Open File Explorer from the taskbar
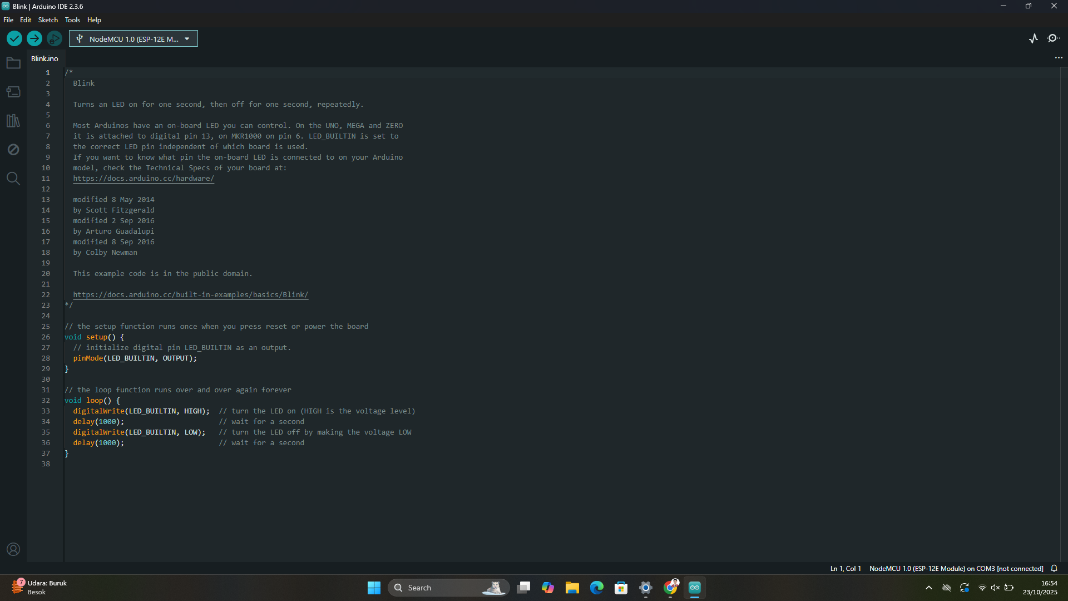The height and width of the screenshot is (601, 1068). pos(572,588)
